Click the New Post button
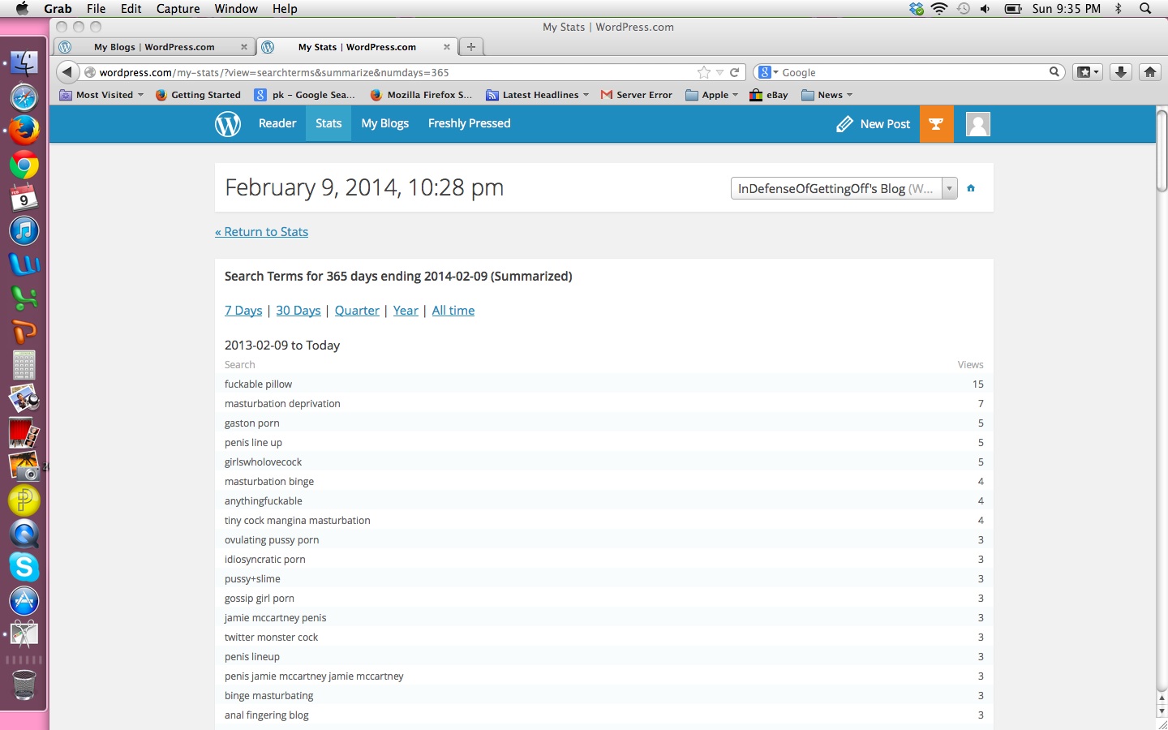Viewport: 1168px width, 730px height. pos(874,124)
